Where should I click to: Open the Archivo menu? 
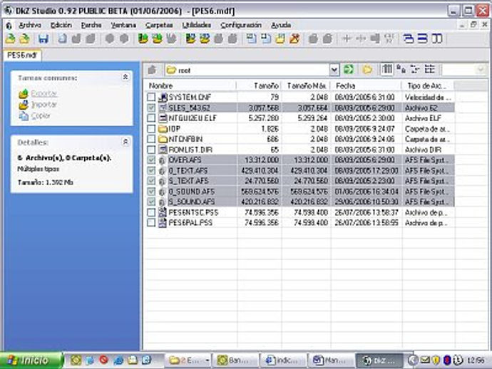tap(30, 25)
